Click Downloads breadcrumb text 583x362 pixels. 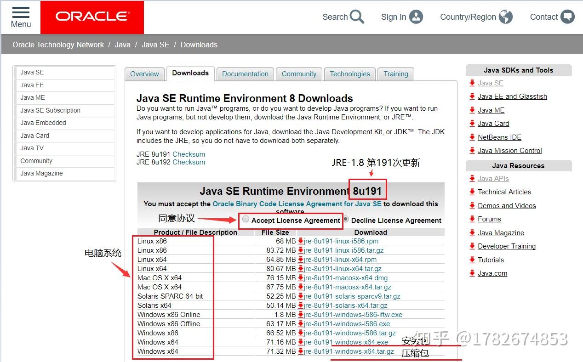(x=199, y=45)
